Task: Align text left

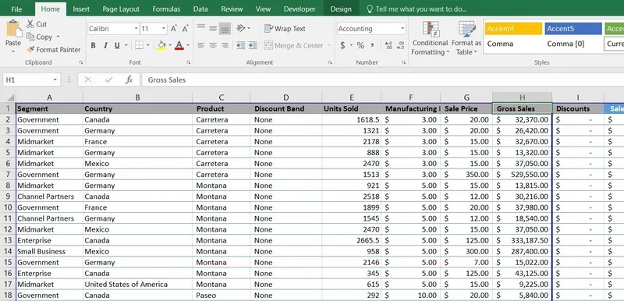Action: click(x=201, y=45)
